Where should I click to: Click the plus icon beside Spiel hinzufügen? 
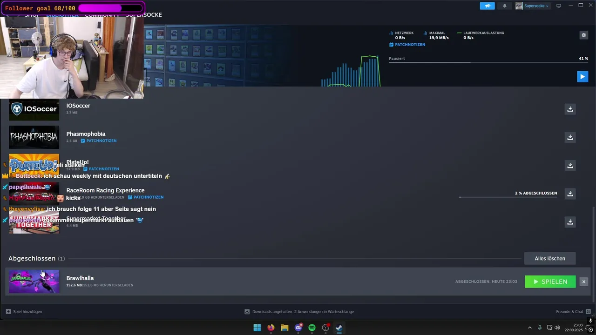click(x=8, y=311)
